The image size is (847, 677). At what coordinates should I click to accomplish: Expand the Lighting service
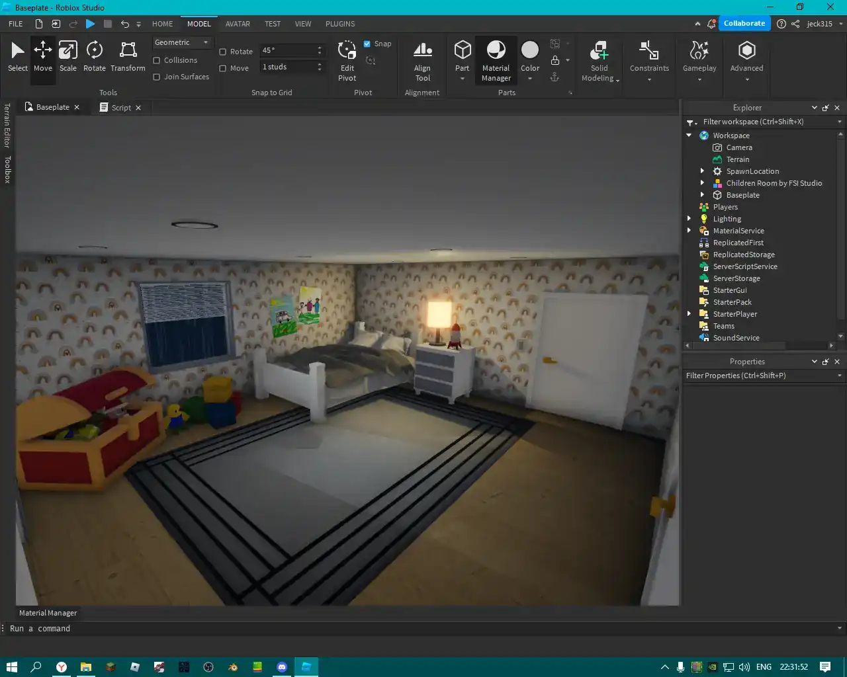689,219
